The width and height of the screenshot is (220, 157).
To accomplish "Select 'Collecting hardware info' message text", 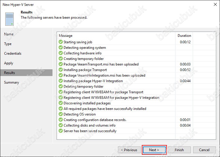I will click(83, 53).
